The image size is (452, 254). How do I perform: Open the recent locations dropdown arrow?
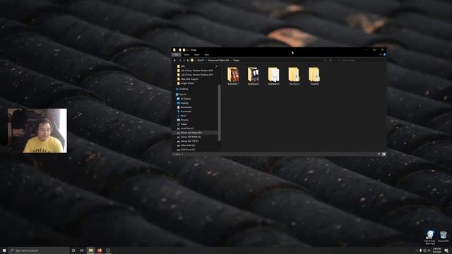(x=184, y=60)
